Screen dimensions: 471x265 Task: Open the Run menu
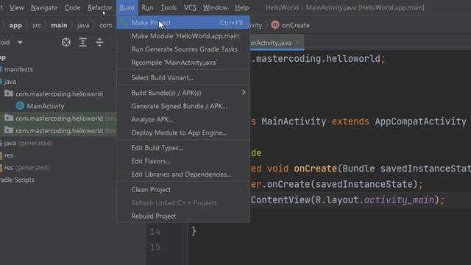point(147,7)
